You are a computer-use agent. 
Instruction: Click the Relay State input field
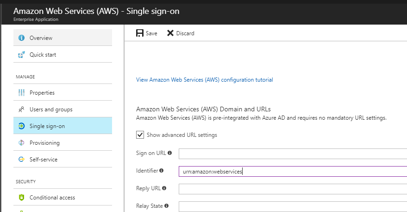[x=293, y=206]
